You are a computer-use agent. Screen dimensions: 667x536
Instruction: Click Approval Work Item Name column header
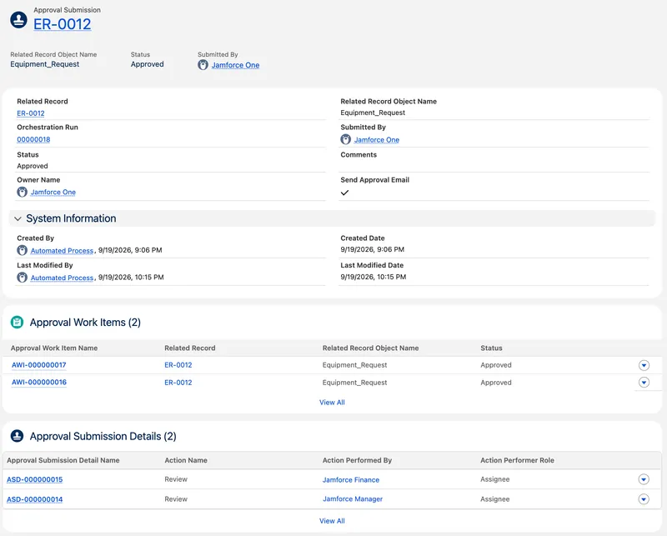tap(54, 348)
